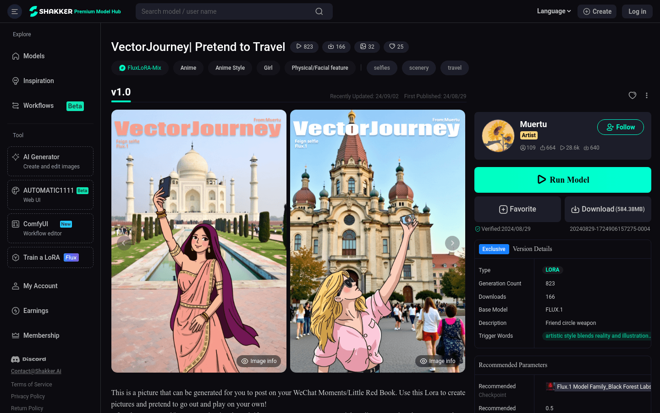Click the Verified:2024/08/29 shield label

click(x=503, y=229)
